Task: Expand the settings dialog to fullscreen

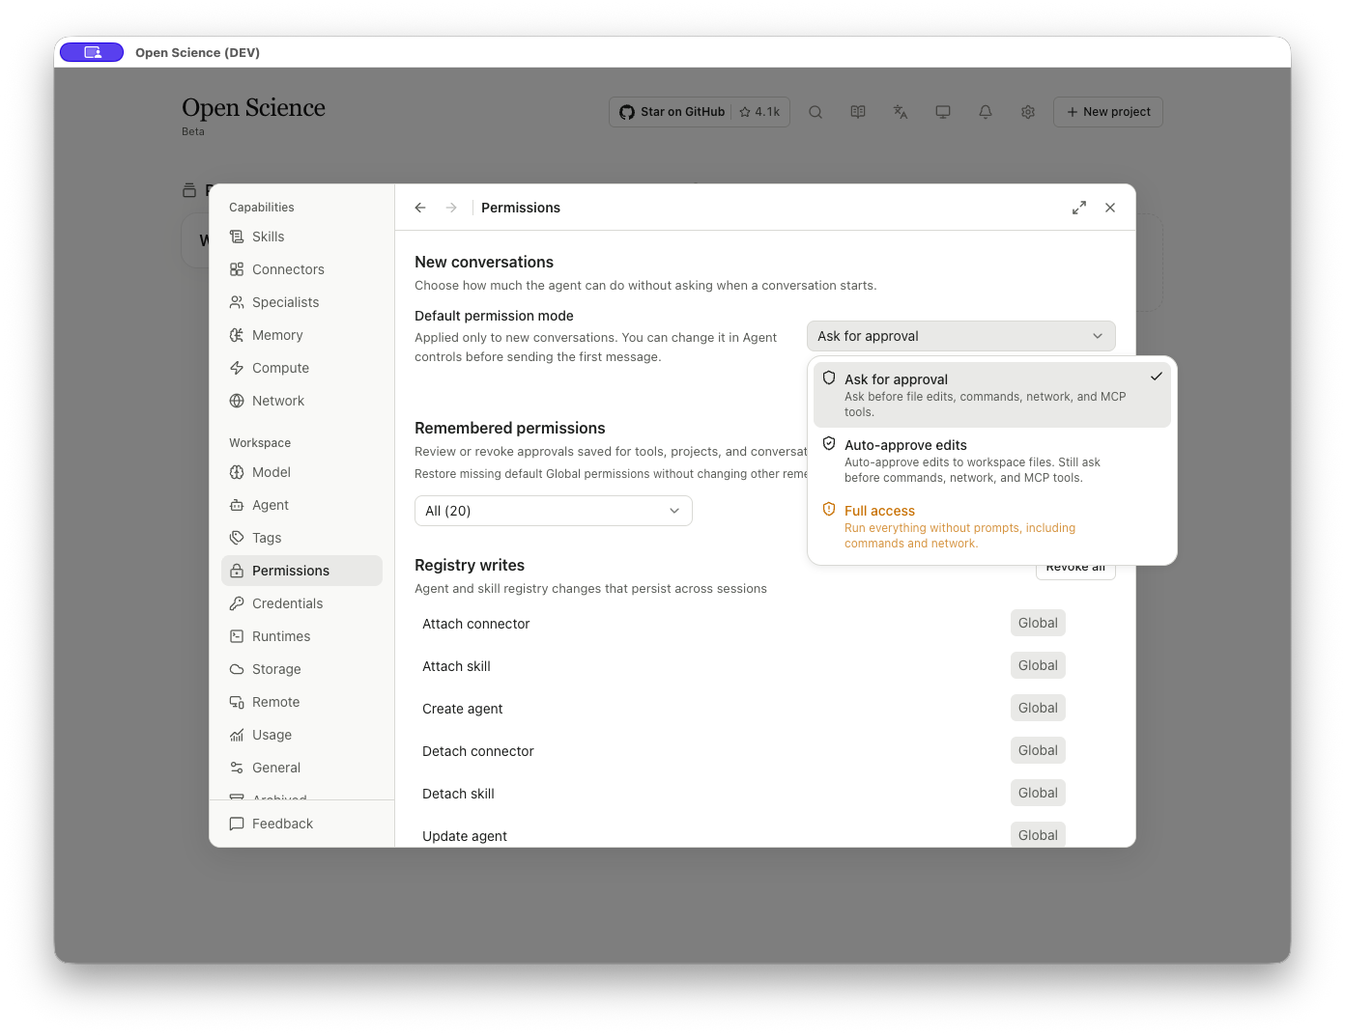Action: 1079,208
